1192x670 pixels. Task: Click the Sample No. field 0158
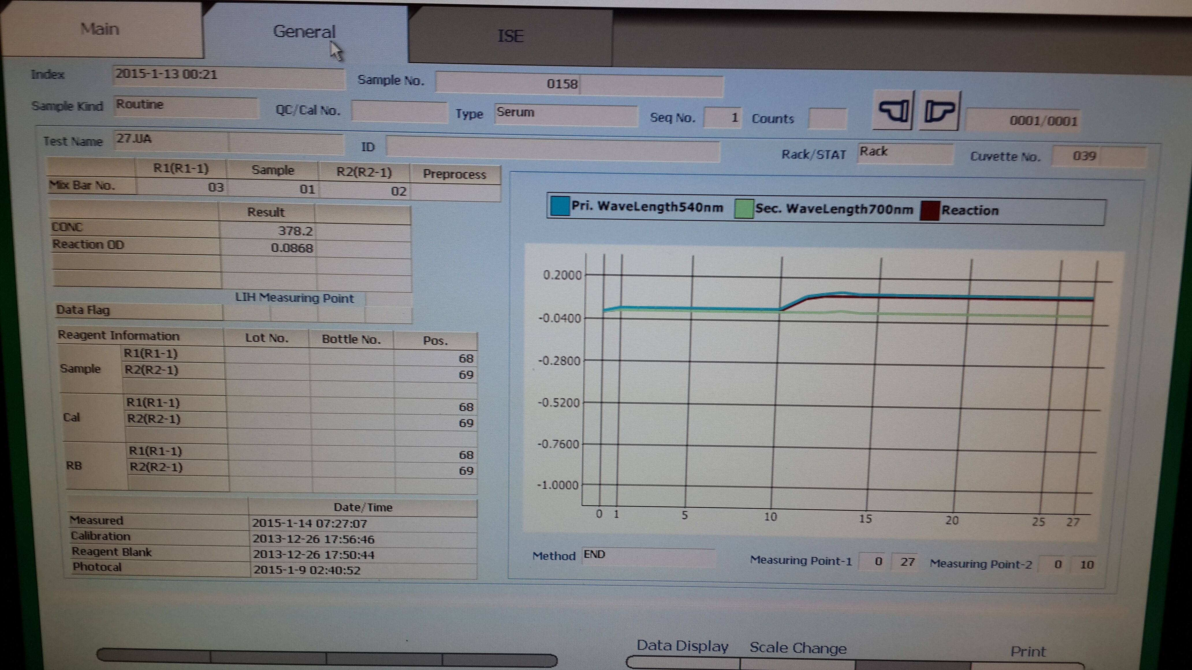[579, 85]
